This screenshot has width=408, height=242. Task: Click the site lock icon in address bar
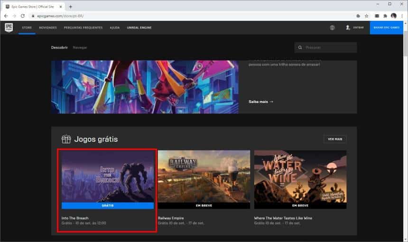pyautogui.click(x=33, y=16)
